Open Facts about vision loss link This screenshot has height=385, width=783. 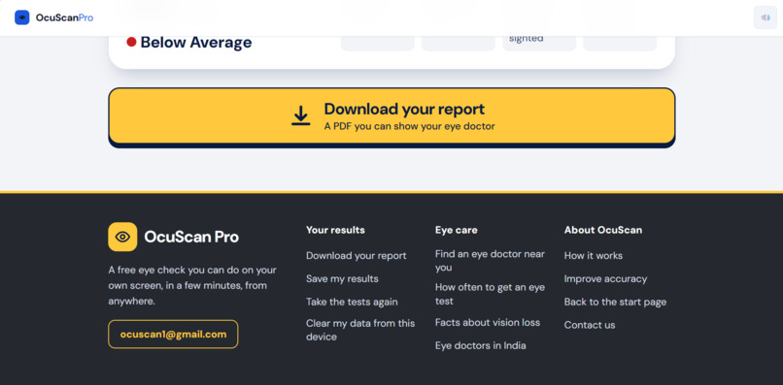[x=488, y=323]
